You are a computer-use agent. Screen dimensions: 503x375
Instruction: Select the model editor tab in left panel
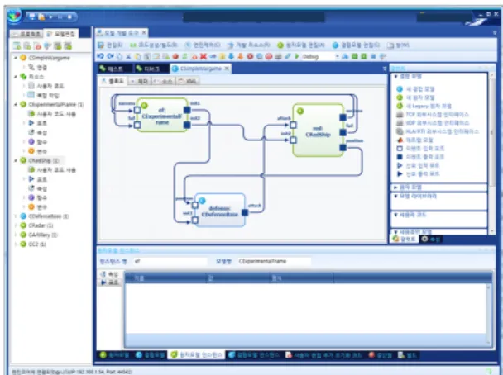click(x=61, y=34)
